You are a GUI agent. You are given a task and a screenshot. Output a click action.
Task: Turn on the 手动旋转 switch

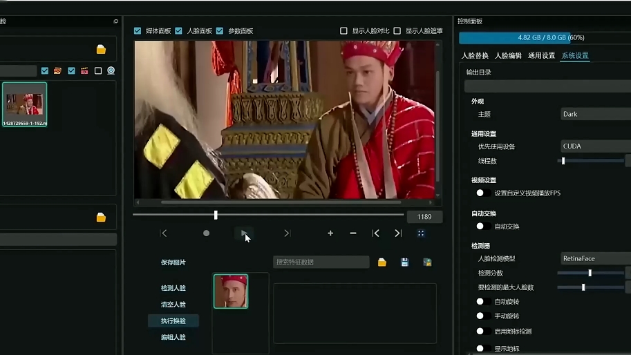[483, 316]
